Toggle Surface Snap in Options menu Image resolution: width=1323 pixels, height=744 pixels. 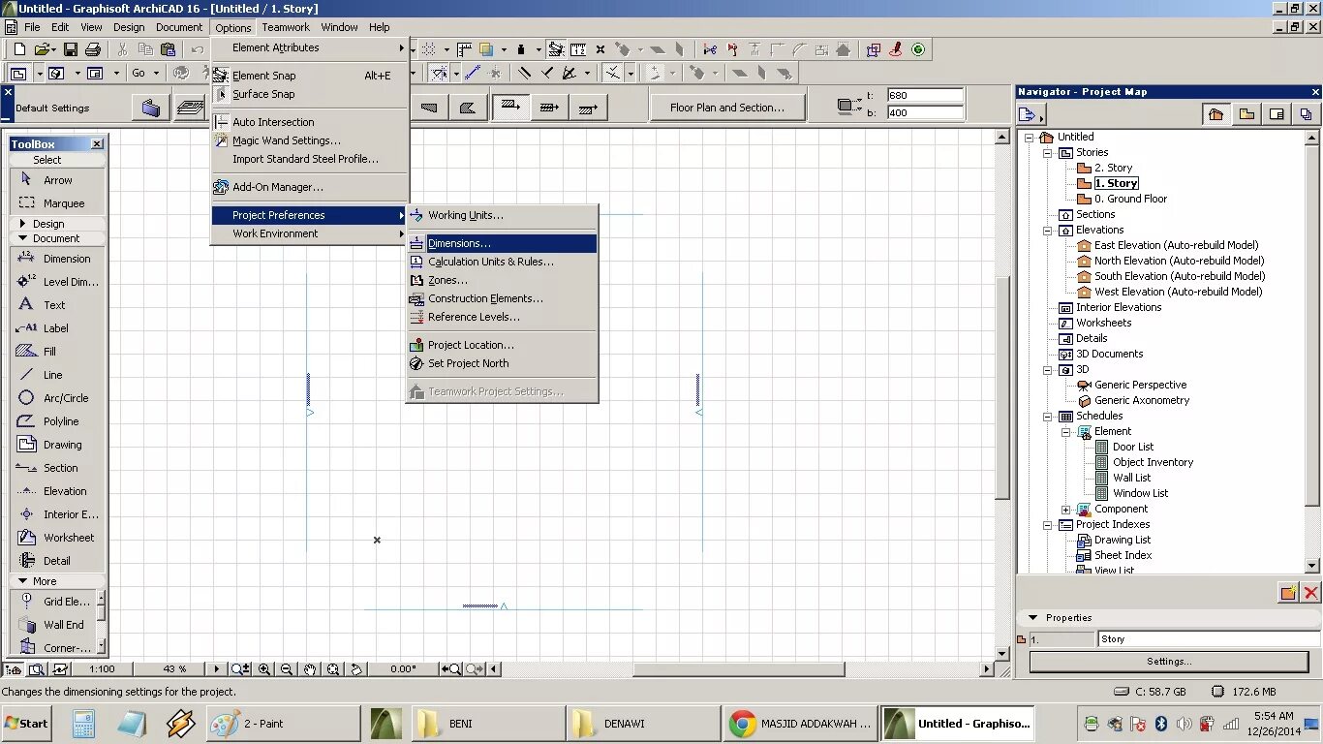pos(311,94)
